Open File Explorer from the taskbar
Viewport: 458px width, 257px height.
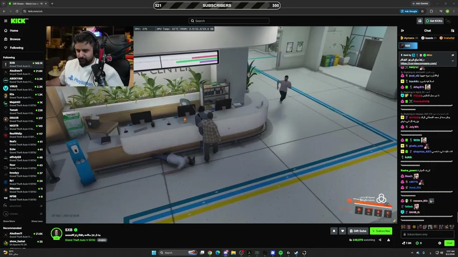233,253
